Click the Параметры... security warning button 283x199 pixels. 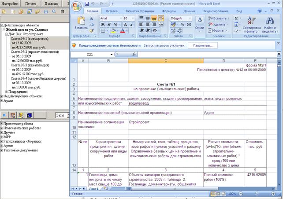203,45
